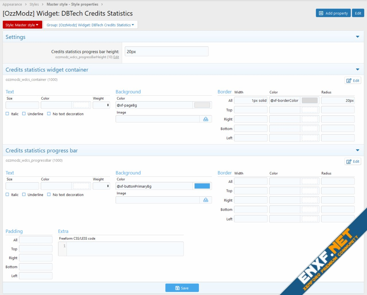Click the Edit icon button for ozzmodz_wdcs_container
367x295 pixels.
pyautogui.click(x=353, y=81)
